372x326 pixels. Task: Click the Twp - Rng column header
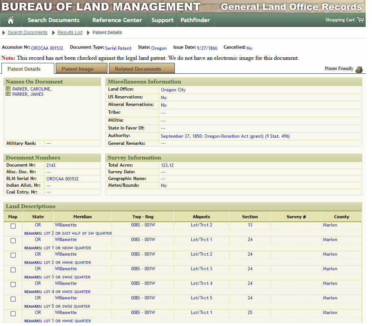coord(143,217)
